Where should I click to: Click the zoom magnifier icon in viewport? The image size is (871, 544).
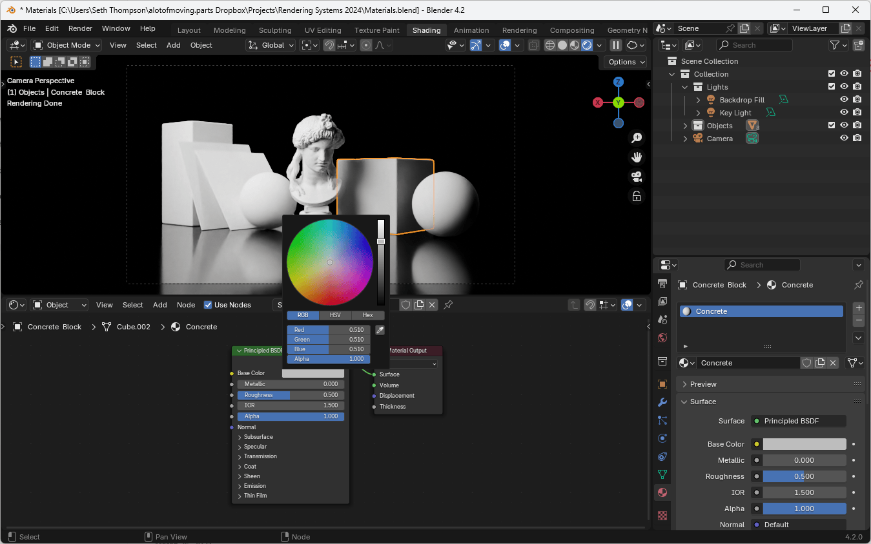pos(637,137)
